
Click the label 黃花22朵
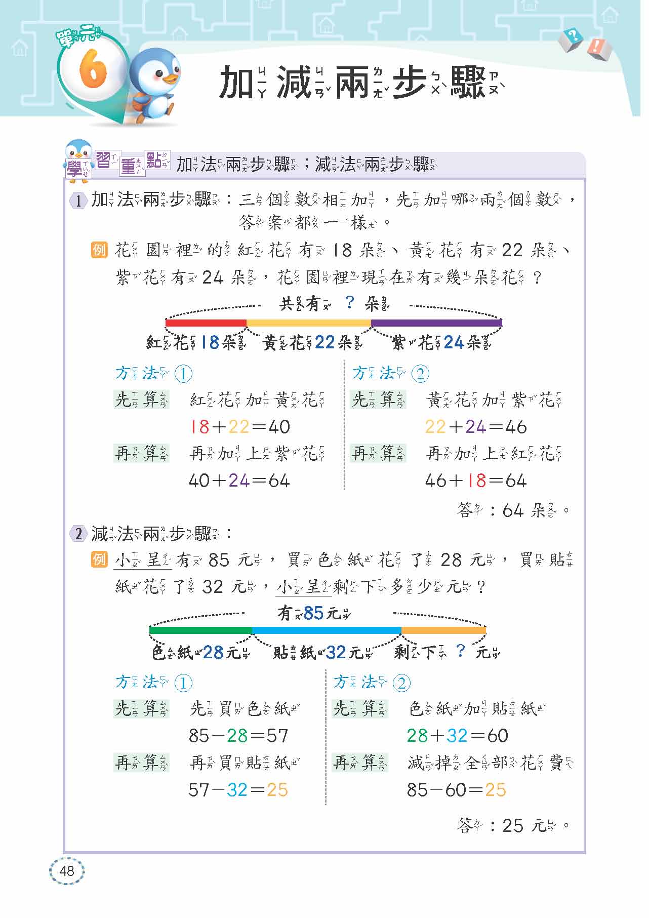click(313, 343)
